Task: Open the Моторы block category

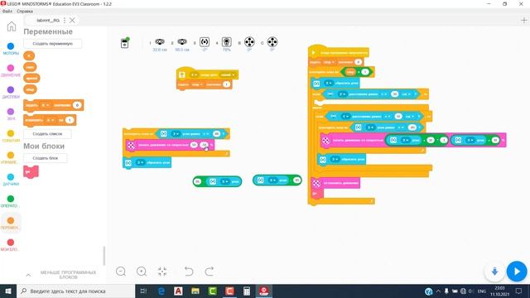Action: (x=11, y=49)
